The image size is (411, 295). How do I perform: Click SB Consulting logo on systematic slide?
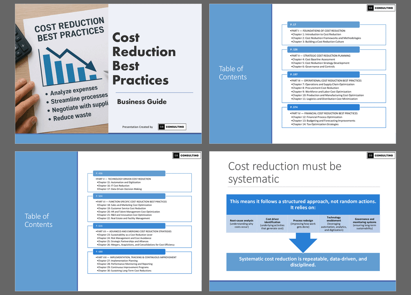point(381,155)
